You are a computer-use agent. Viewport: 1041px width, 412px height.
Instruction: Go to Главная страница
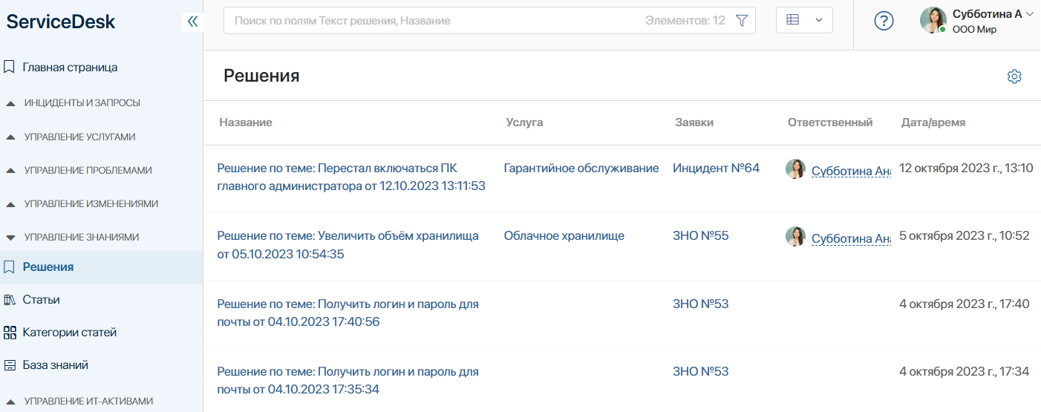[x=70, y=67]
